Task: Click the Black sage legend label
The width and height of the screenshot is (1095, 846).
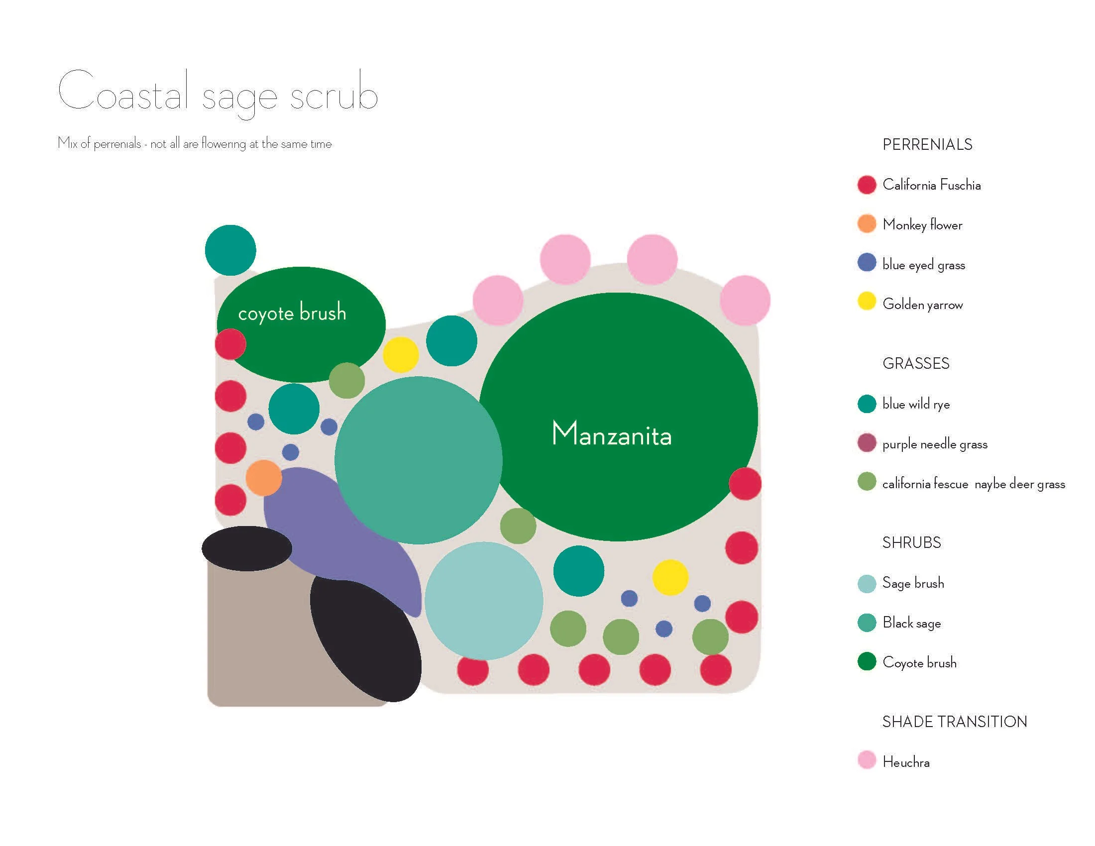Action: coord(911,623)
